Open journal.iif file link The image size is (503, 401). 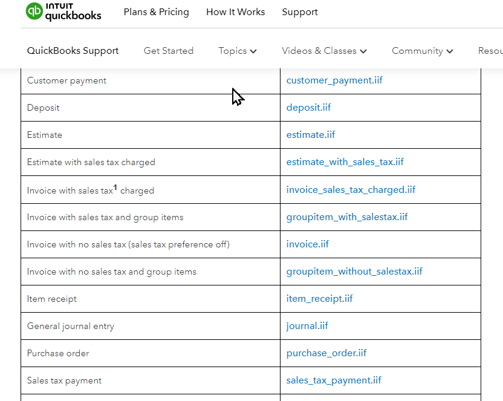(x=307, y=326)
